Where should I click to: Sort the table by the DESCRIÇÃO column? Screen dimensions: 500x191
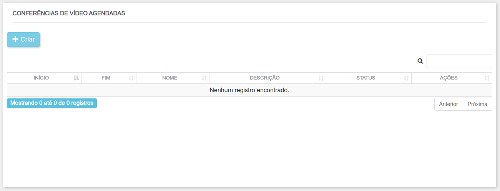coord(267,78)
